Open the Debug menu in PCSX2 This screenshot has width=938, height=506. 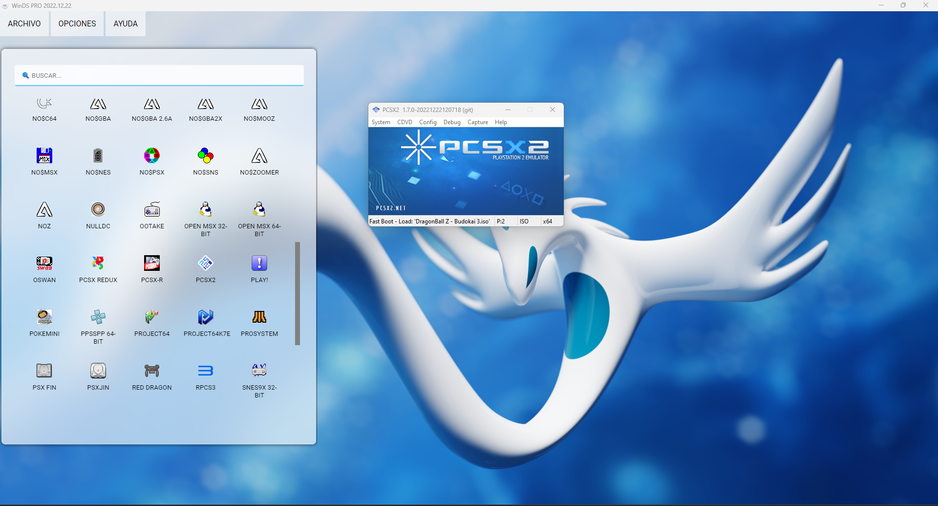coord(452,122)
